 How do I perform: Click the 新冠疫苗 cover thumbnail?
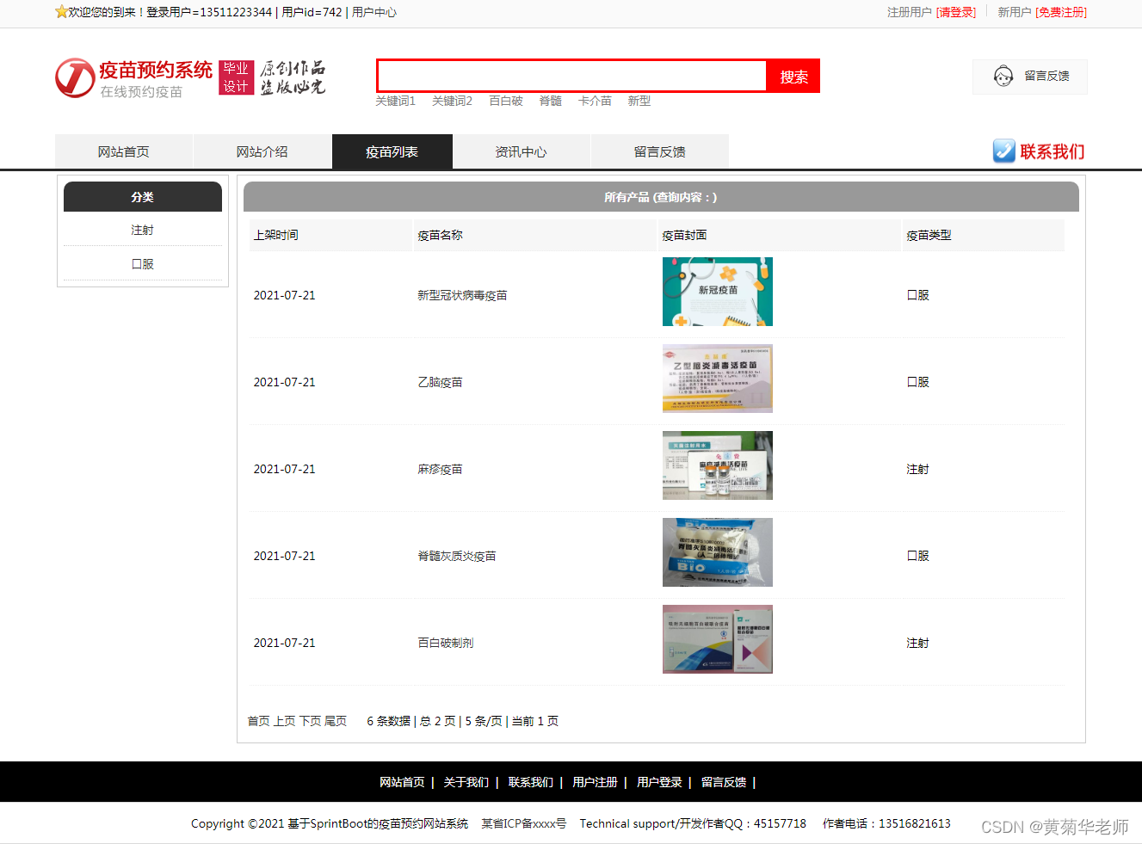click(718, 292)
